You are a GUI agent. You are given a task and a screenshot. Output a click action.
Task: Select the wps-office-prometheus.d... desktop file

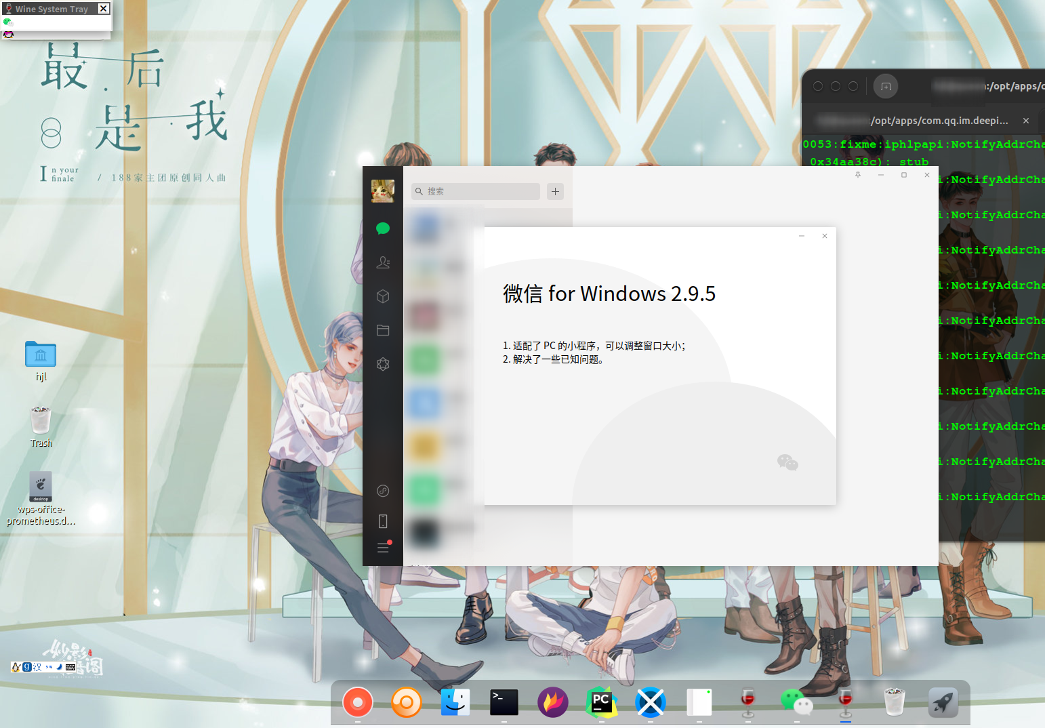(x=41, y=498)
